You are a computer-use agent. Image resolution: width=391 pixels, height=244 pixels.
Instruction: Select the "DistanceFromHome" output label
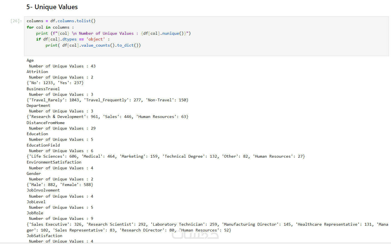(46, 123)
